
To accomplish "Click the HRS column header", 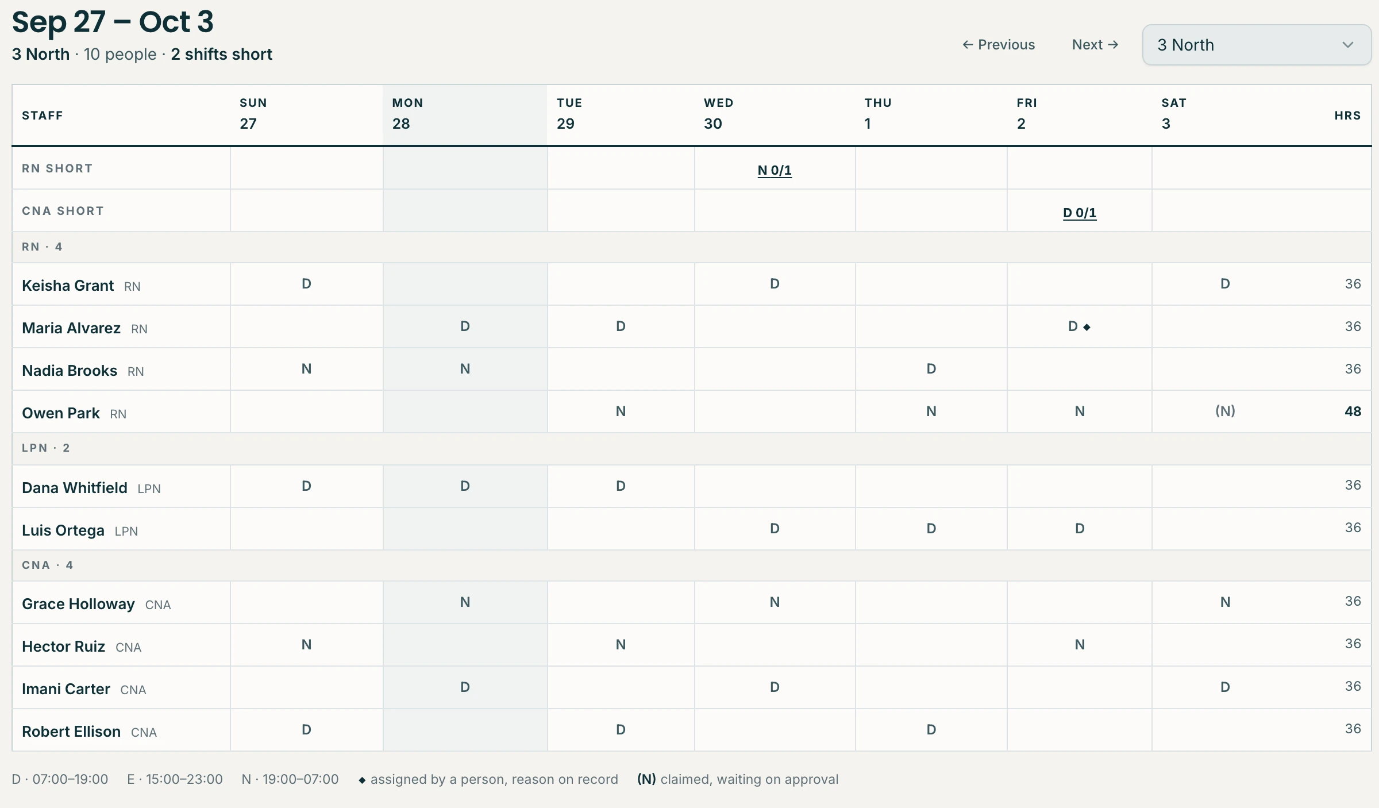I will [1347, 116].
